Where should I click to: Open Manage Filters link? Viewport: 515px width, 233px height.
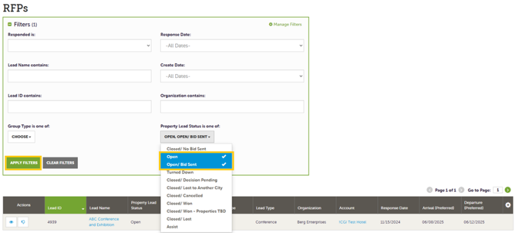(x=285, y=24)
